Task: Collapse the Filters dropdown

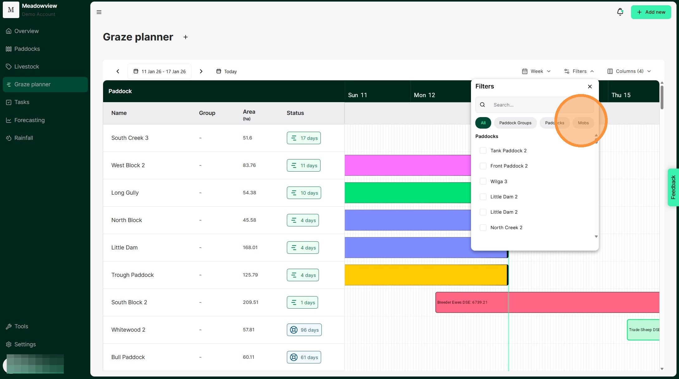Action: (x=579, y=71)
